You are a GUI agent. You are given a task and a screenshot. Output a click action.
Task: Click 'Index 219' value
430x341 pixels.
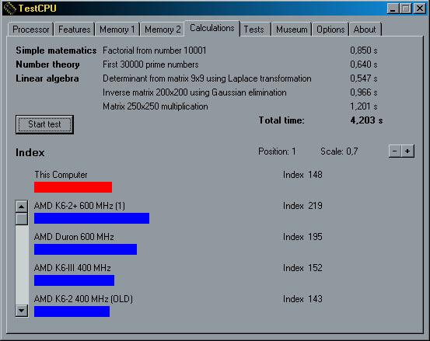coord(302,206)
